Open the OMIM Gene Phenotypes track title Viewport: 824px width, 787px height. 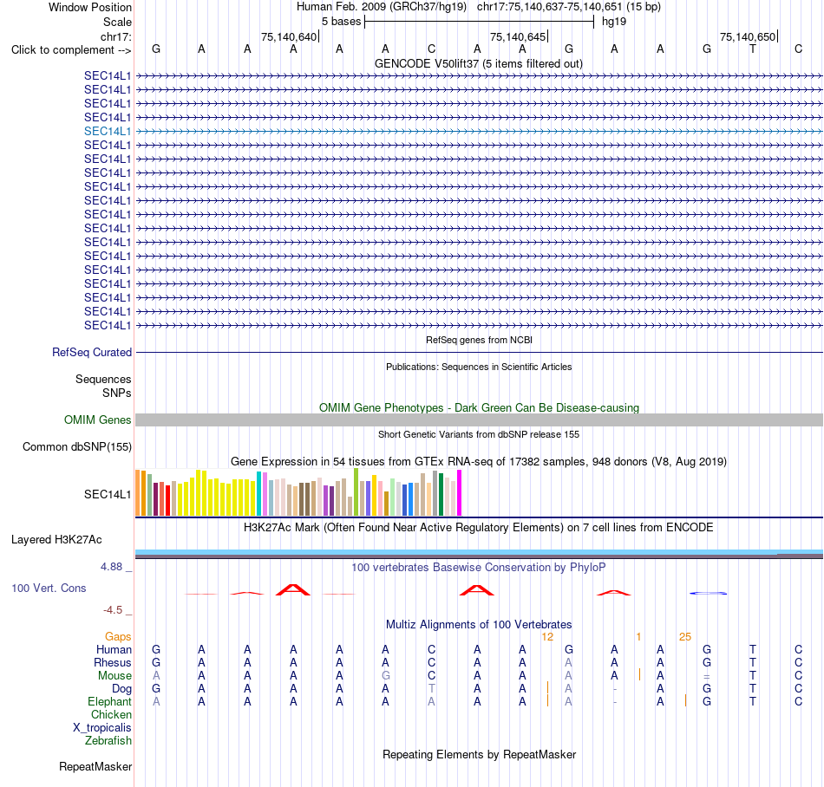[x=479, y=408]
